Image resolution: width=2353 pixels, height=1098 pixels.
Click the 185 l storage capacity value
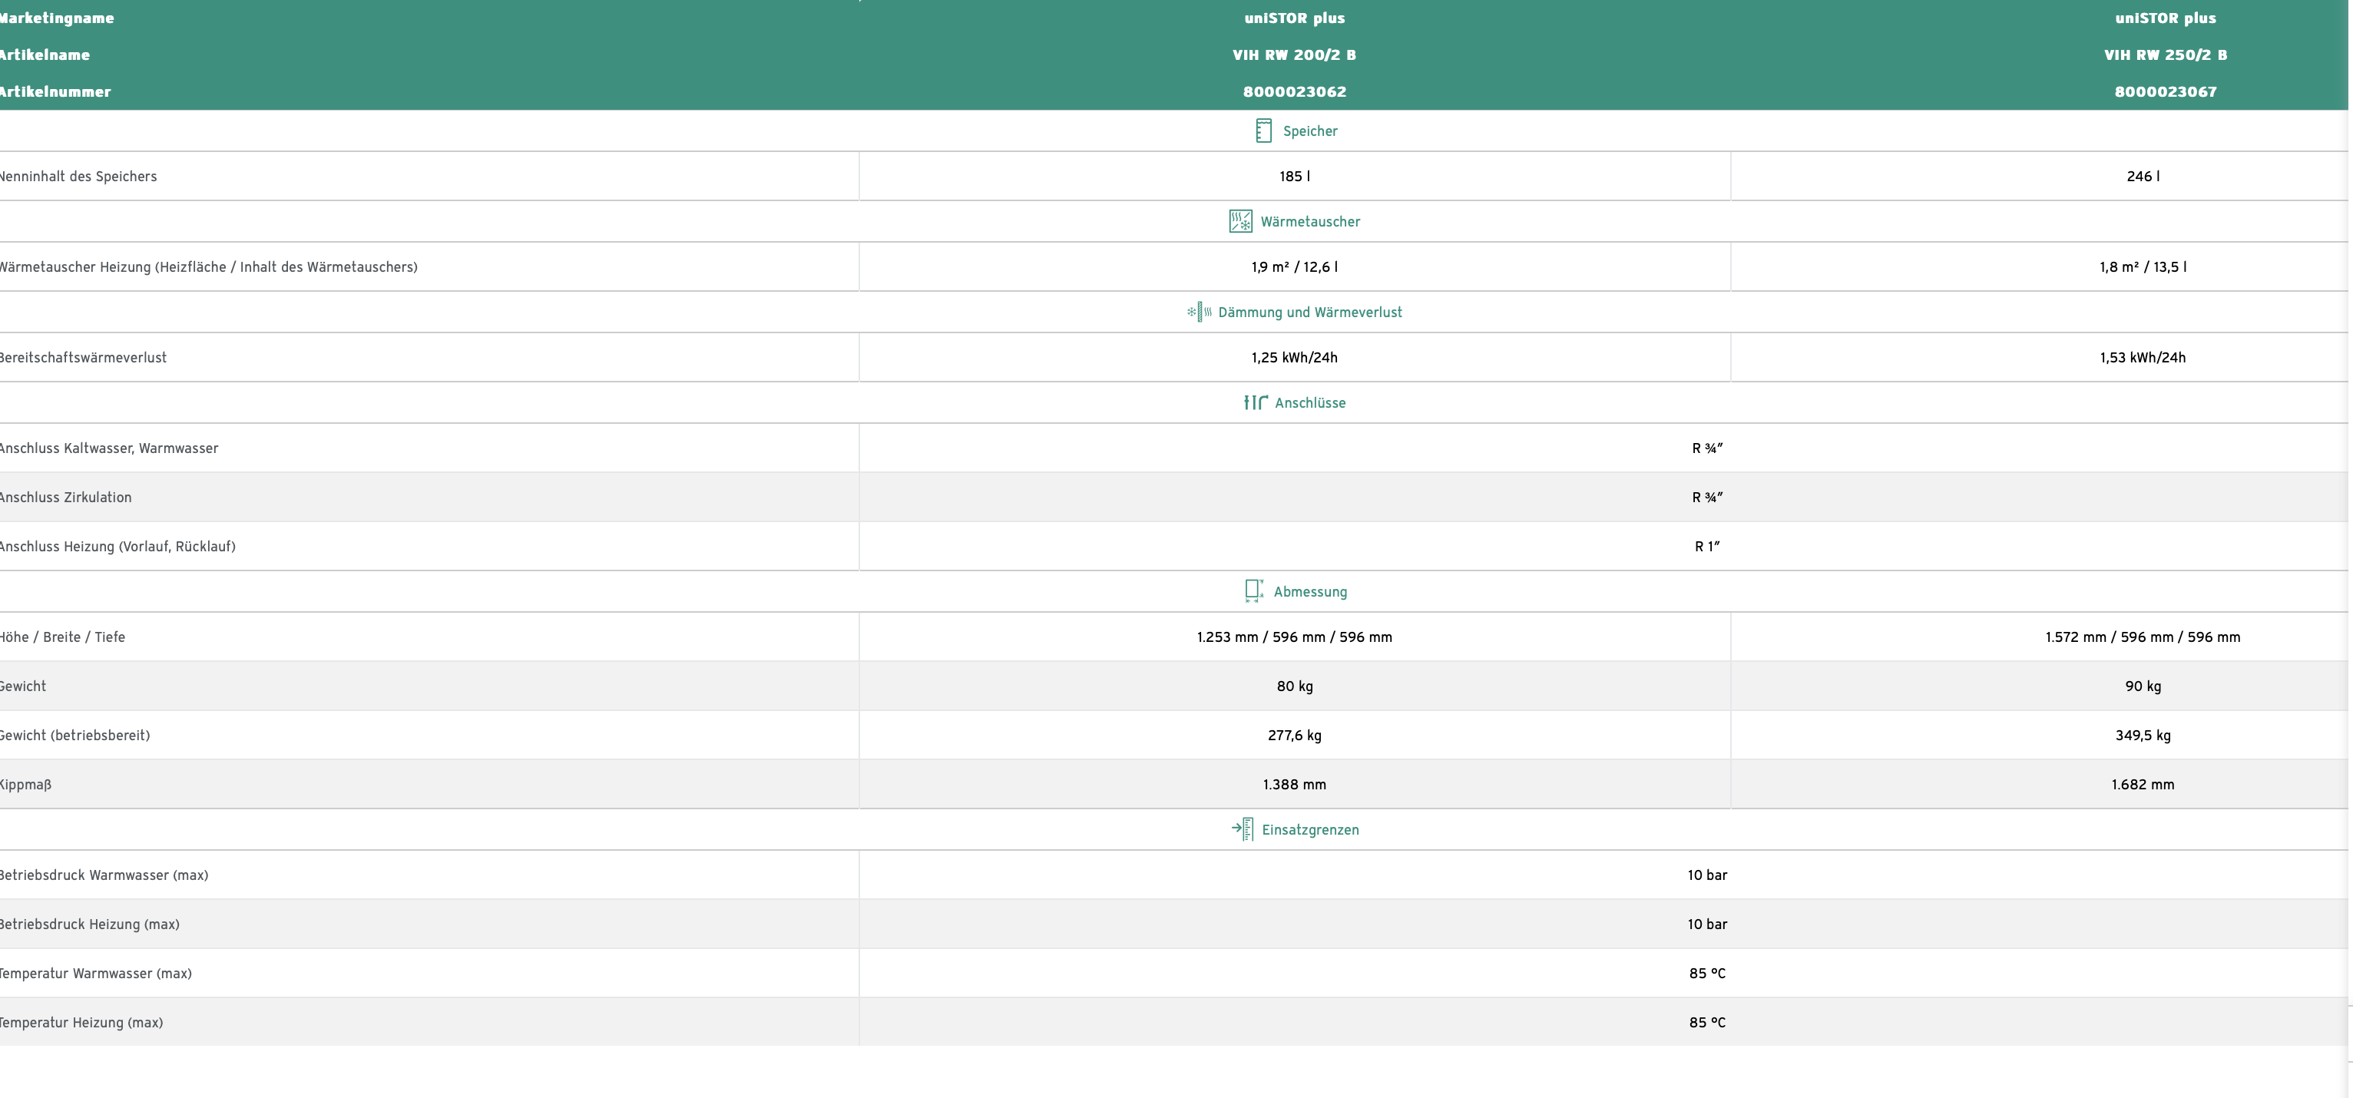[x=1294, y=177]
